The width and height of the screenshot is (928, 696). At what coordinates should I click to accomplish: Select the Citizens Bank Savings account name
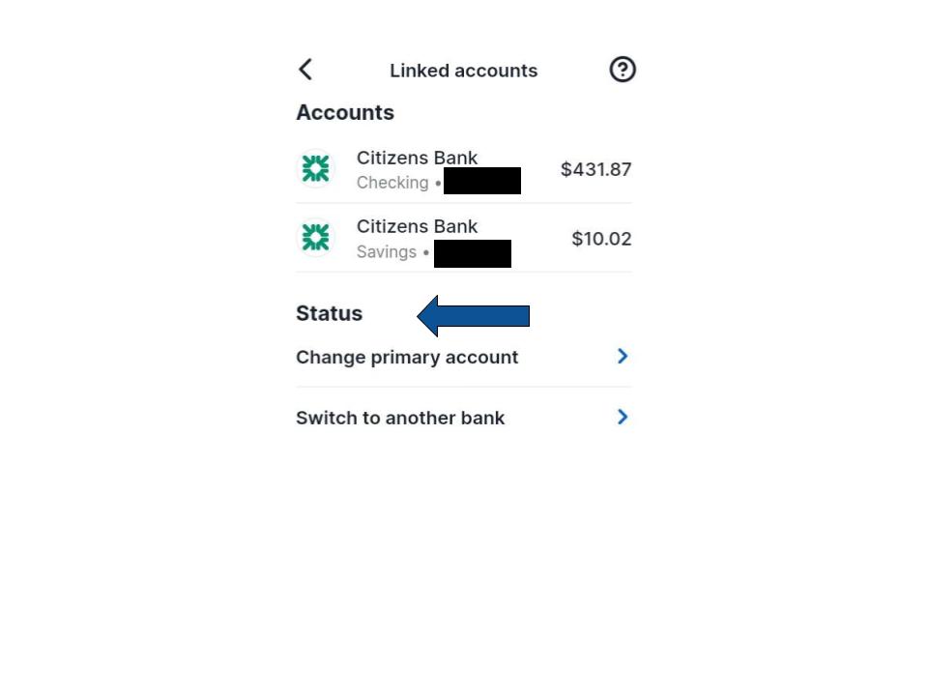pyautogui.click(x=417, y=226)
